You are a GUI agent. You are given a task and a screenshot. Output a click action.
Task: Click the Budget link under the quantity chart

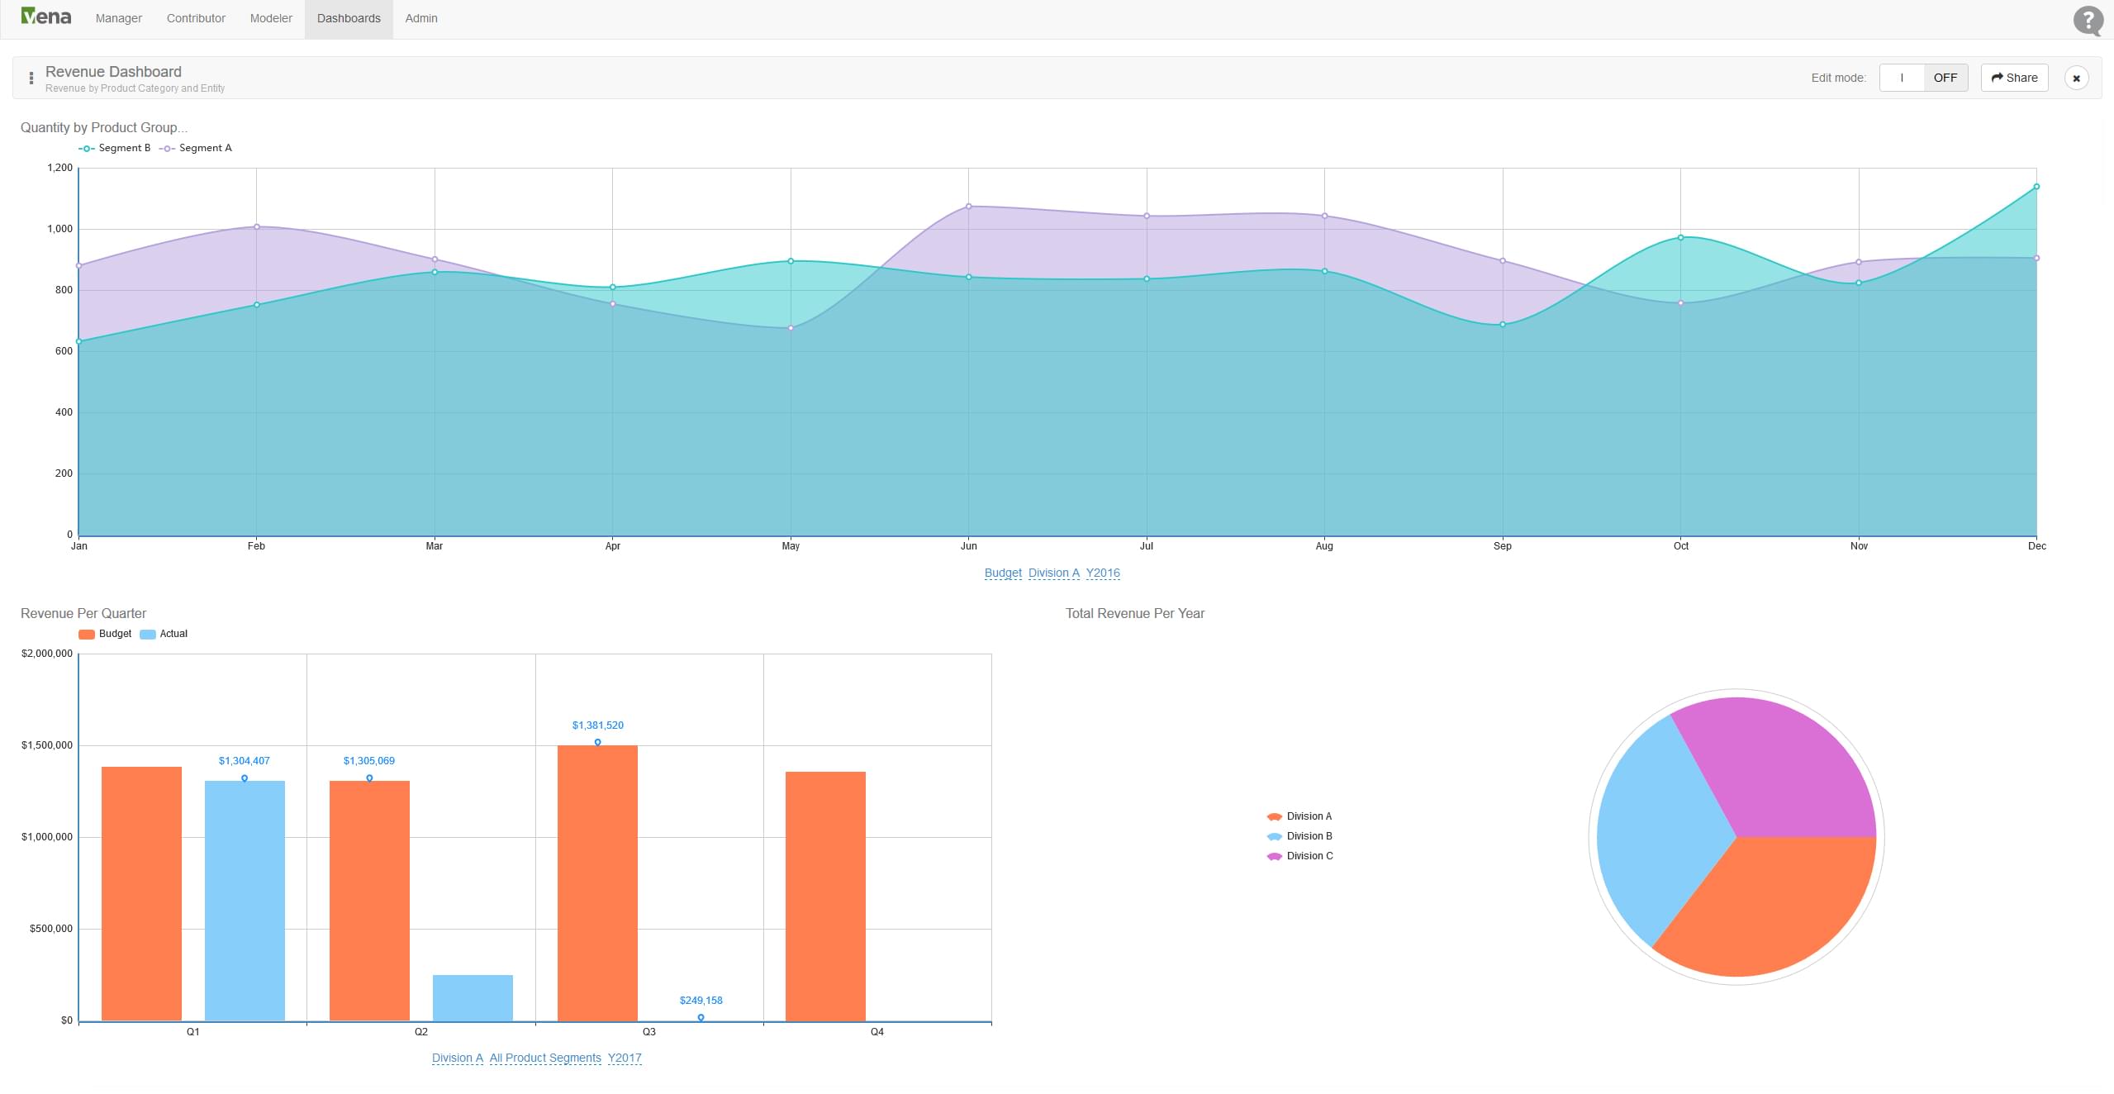pyautogui.click(x=1002, y=572)
